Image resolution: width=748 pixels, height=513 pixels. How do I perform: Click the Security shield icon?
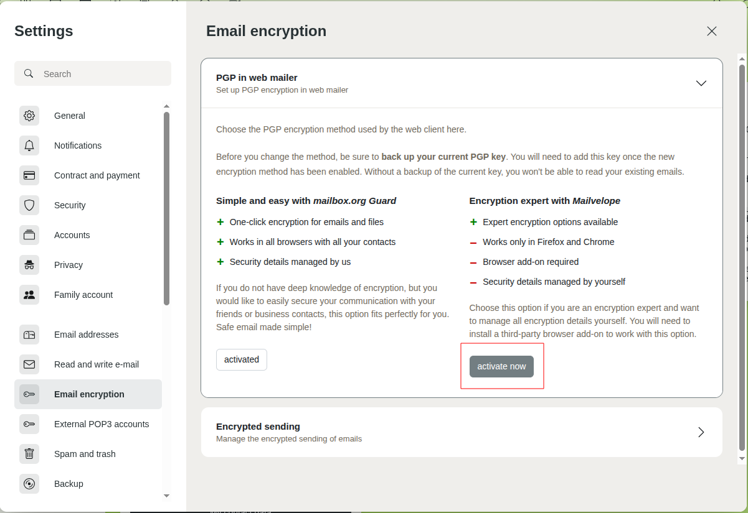(29, 205)
